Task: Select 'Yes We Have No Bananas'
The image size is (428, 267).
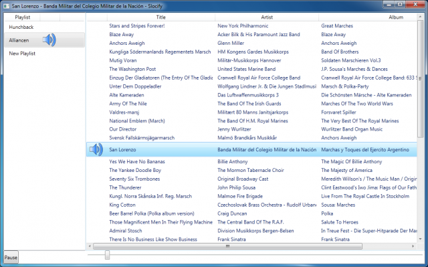Action: coord(137,162)
